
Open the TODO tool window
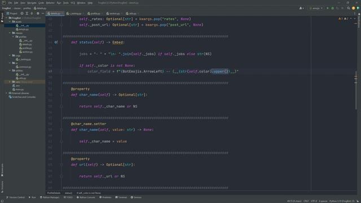[68, 197]
